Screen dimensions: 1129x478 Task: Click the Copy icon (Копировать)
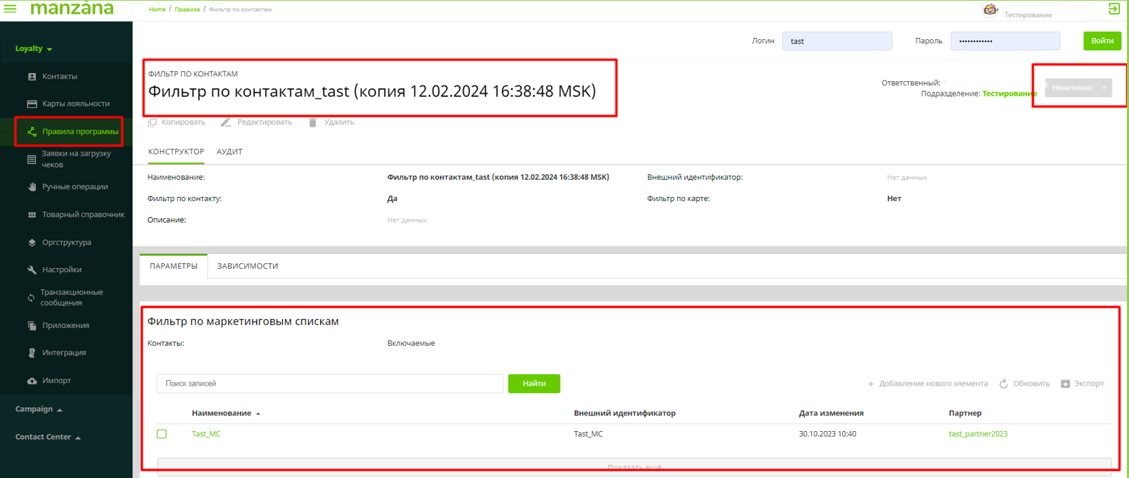(x=152, y=123)
